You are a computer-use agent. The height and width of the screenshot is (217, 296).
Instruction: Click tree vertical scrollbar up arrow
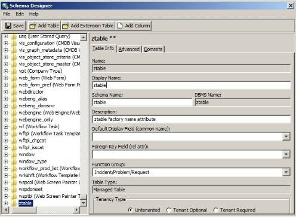(84, 38)
